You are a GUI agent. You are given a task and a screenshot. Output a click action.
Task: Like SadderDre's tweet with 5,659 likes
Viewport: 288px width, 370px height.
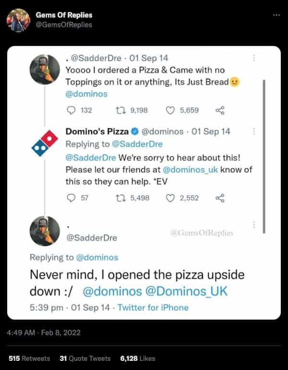[x=170, y=110]
